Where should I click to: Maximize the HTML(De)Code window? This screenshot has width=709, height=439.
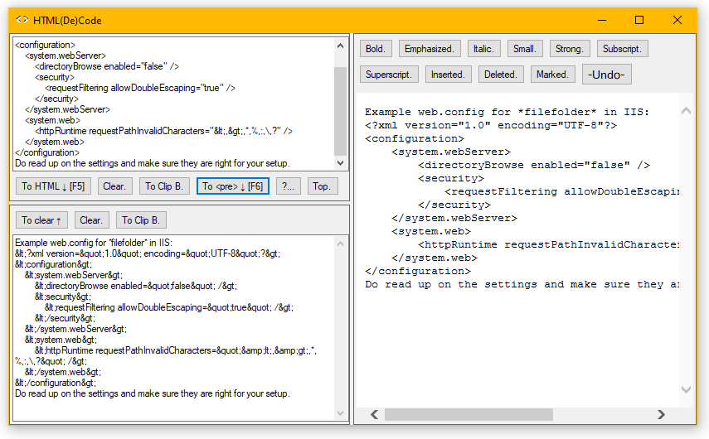[639, 21]
